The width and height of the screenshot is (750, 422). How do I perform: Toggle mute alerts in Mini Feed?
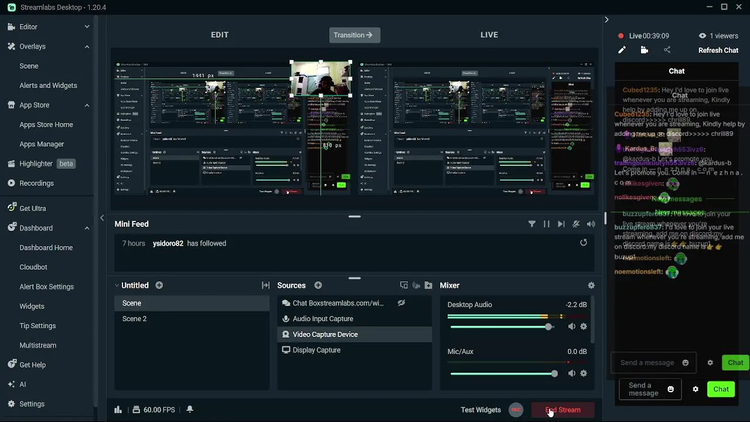click(576, 224)
